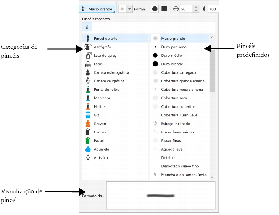The height and width of the screenshot is (215, 279).
Task: Select the Aerógrafo brush category icon
Action: pyautogui.click(x=88, y=47)
